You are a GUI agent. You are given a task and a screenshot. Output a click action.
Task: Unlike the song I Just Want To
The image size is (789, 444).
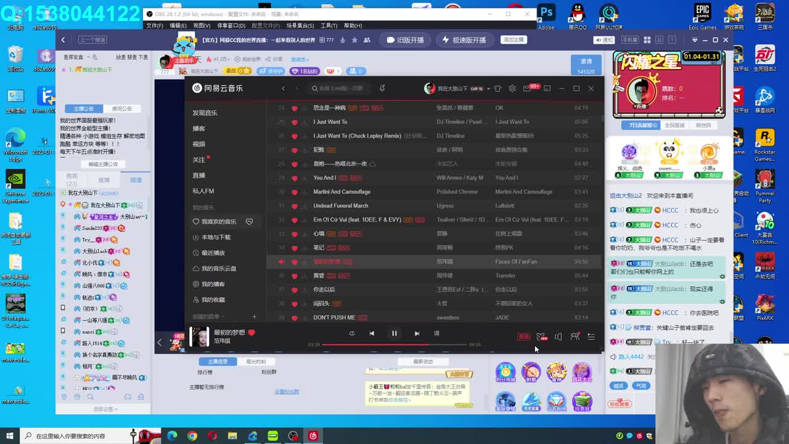(294, 122)
